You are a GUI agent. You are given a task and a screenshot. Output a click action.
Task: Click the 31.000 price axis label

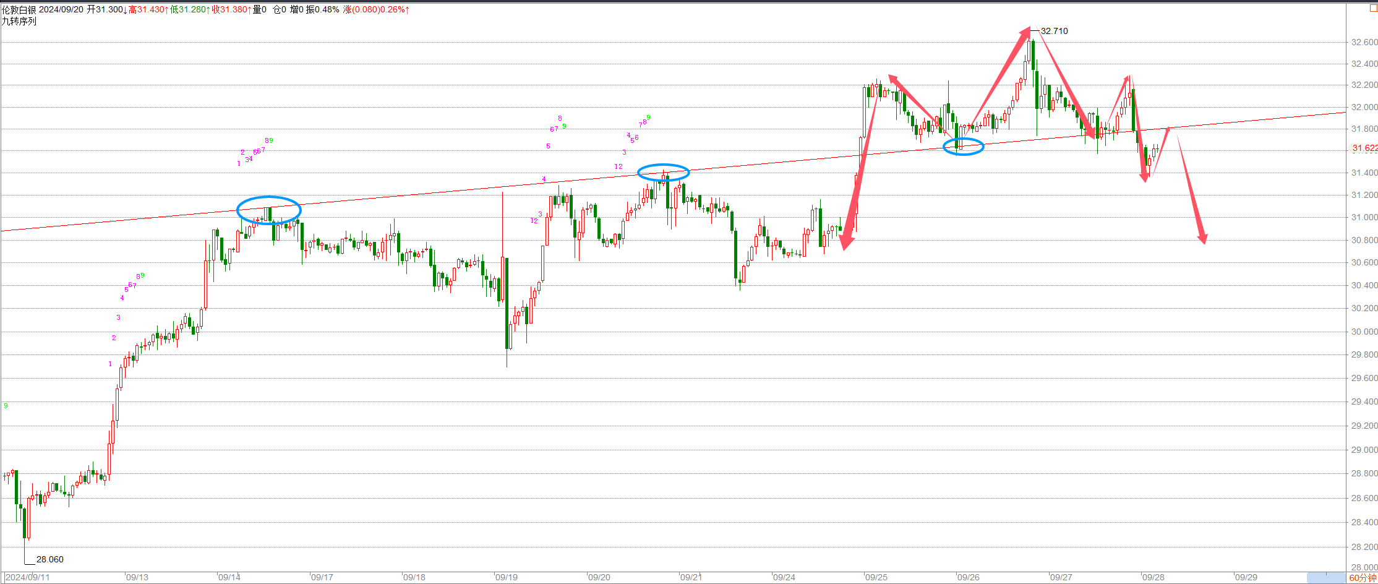pos(1364,217)
